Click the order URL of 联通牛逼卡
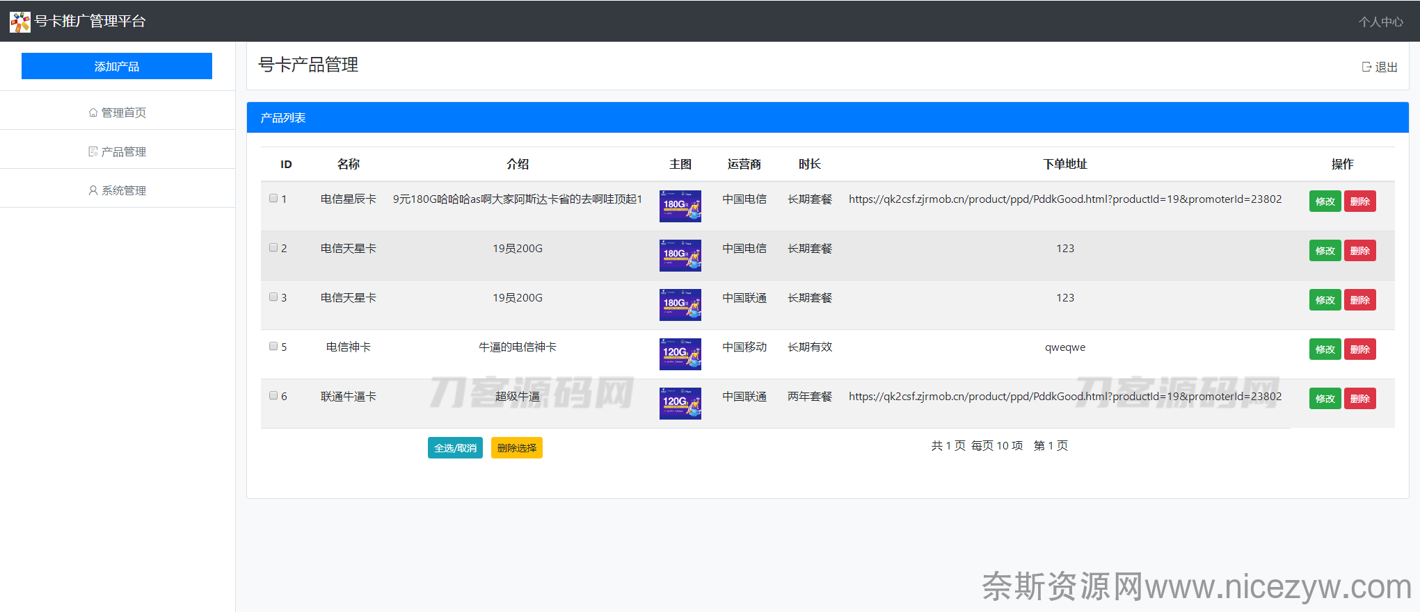1420x612 pixels. (x=1064, y=397)
